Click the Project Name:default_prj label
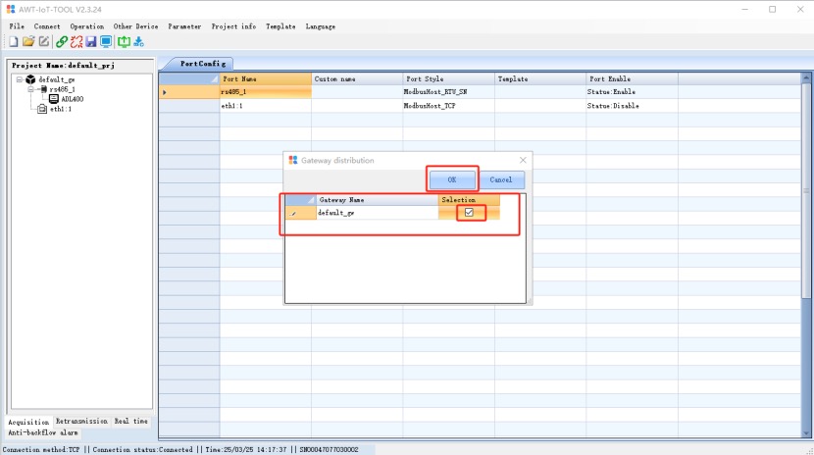This screenshot has height=455, width=814. coord(63,66)
